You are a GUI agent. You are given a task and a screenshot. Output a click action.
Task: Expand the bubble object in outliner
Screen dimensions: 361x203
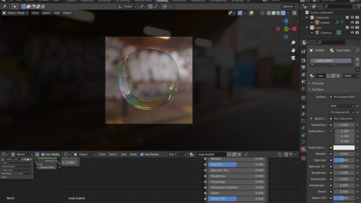pos(312,23)
